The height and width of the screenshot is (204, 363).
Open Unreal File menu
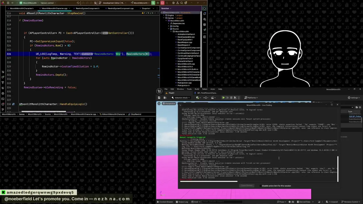coord(166,89)
